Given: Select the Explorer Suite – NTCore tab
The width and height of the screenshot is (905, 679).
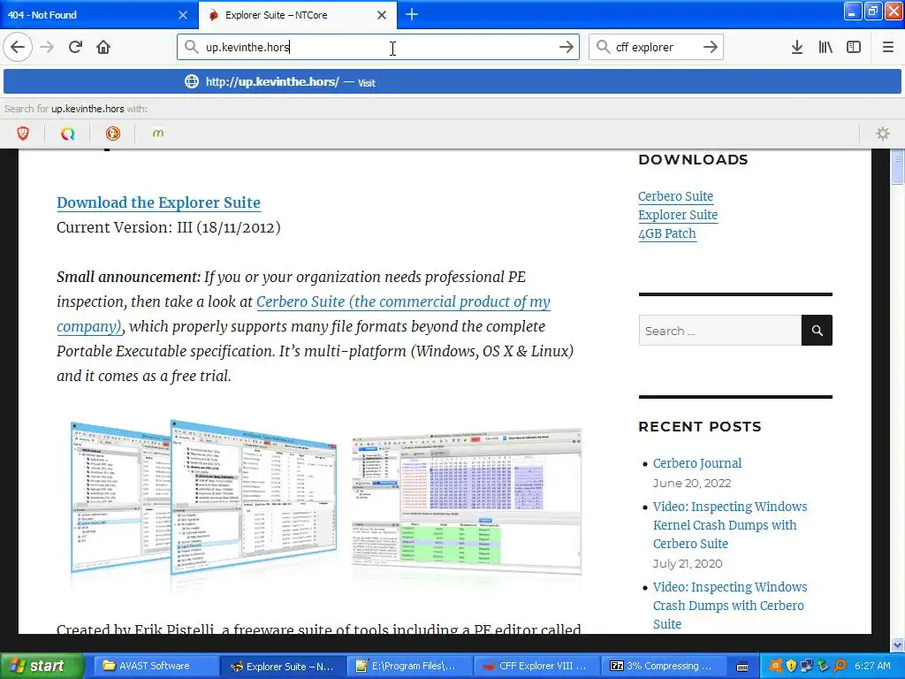Looking at the screenshot, I should (297, 15).
